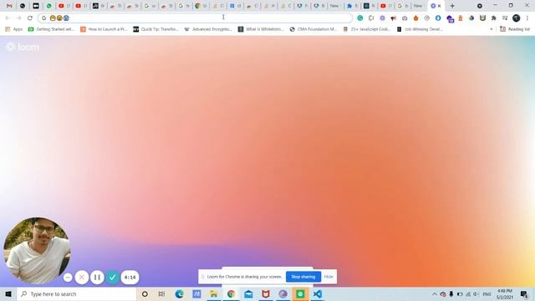Hide the screen sharing notification bar
Image resolution: width=535 pixels, height=301 pixels.
coord(329,277)
